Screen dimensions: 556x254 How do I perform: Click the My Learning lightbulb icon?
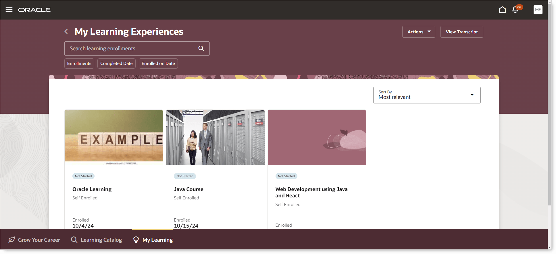[x=136, y=240]
